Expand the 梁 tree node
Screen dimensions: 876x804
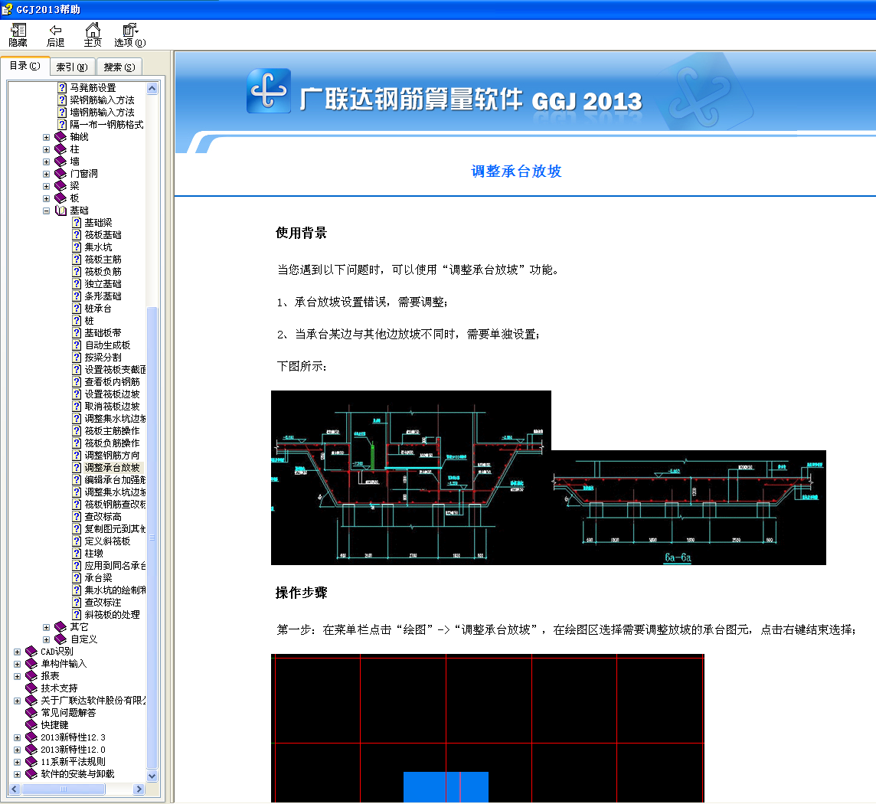point(47,187)
